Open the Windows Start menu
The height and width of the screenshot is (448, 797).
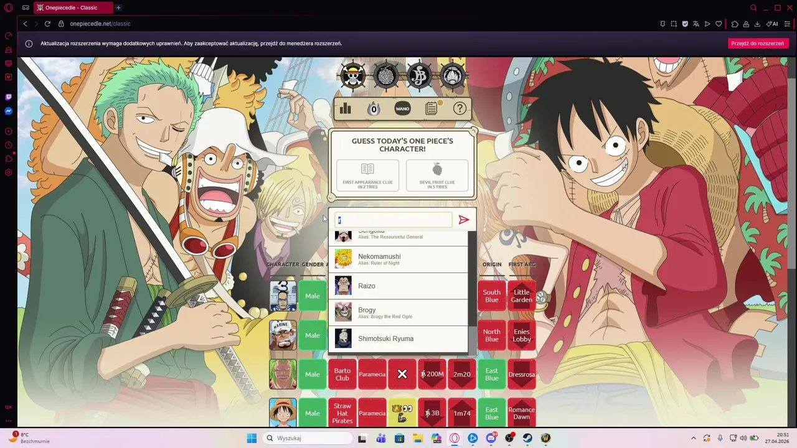click(x=252, y=438)
